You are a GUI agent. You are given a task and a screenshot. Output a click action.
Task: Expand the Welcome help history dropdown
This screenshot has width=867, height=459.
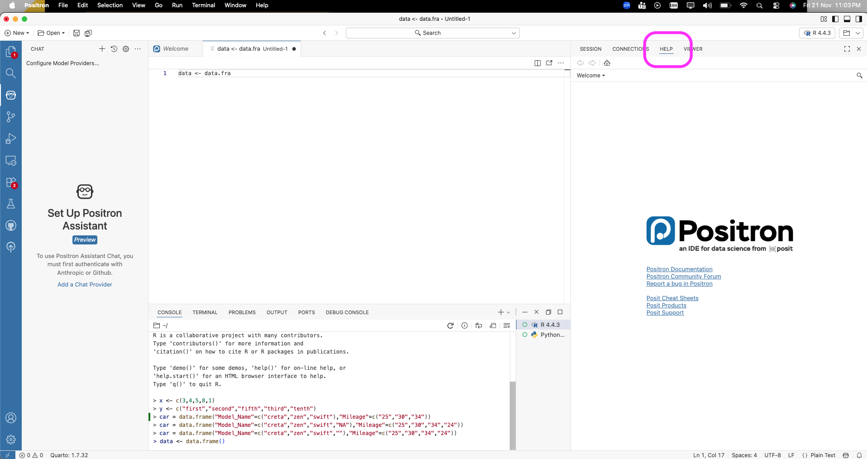(x=591, y=76)
